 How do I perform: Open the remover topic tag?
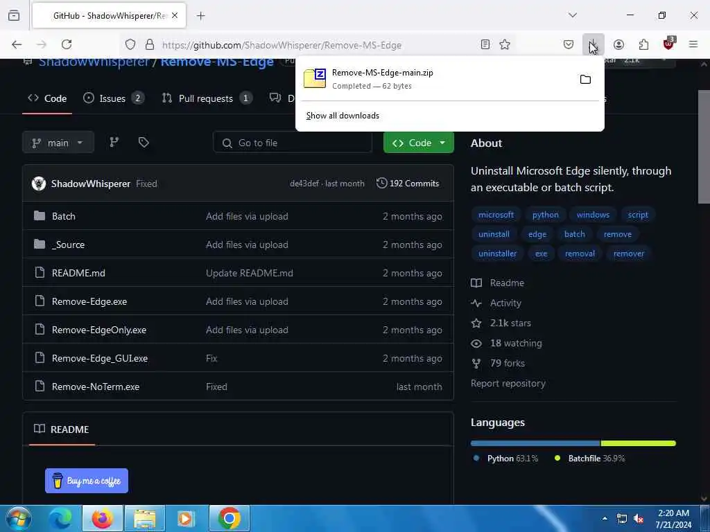pos(628,254)
